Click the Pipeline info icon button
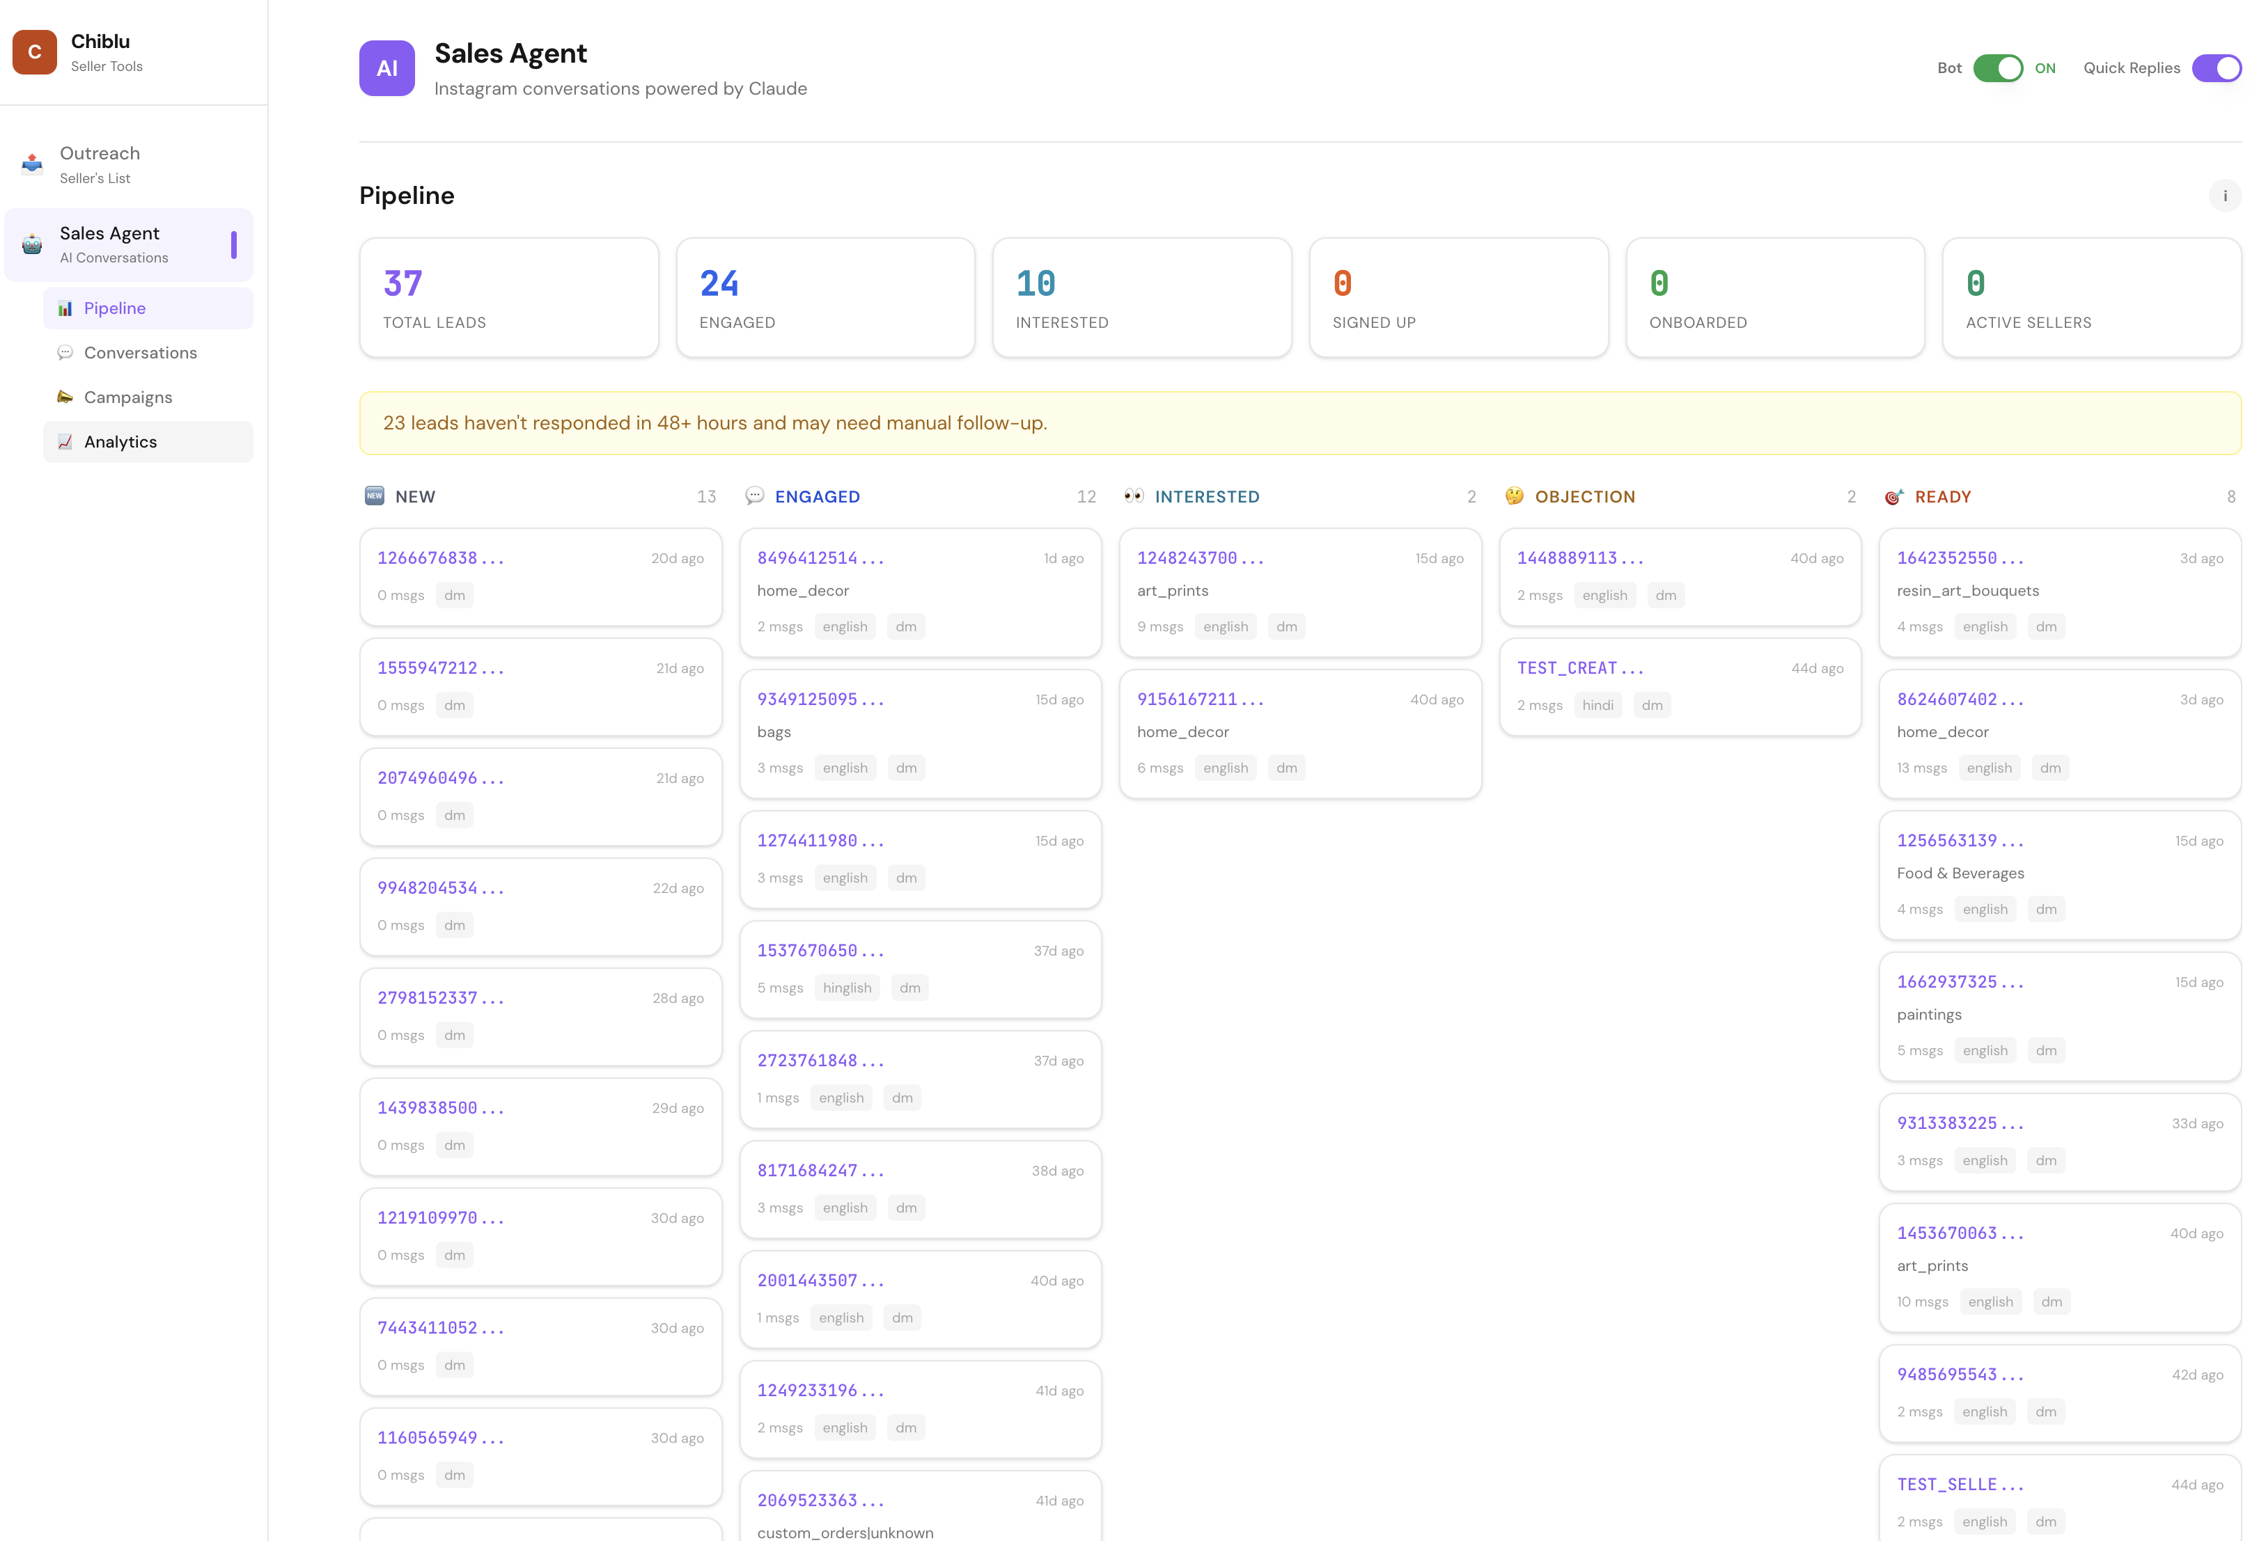 (2224, 196)
